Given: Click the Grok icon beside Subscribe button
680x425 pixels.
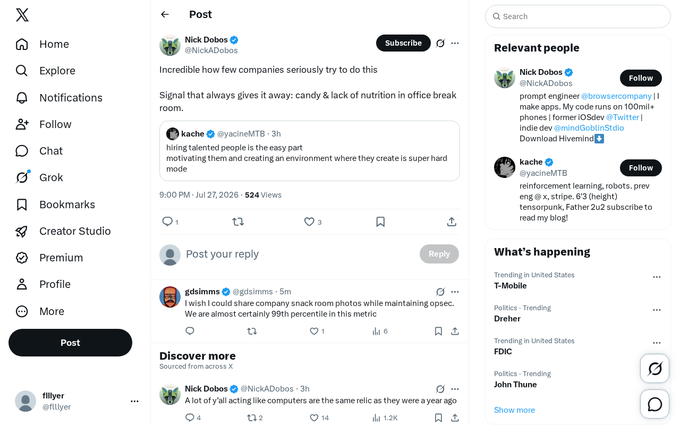Looking at the screenshot, I should point(440,43).
